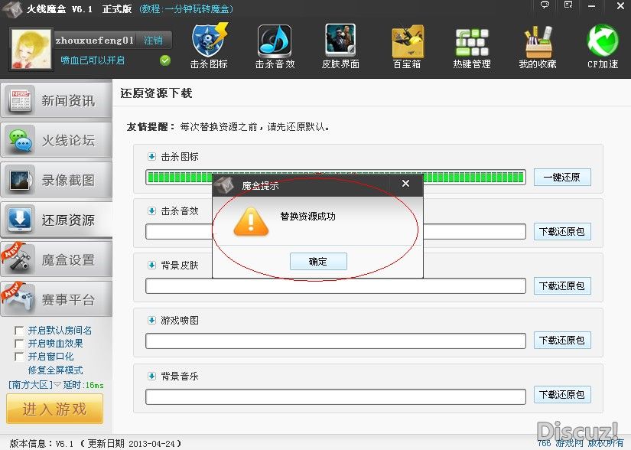Switch to 魔盒设置 settings tab
Image resolution: width=631 pixels, height=450 pixels.
click(57, 259)
